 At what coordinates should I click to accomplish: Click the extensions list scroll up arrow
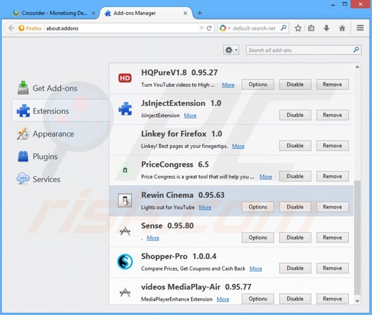pyautogui.click(x=357, y=67)
